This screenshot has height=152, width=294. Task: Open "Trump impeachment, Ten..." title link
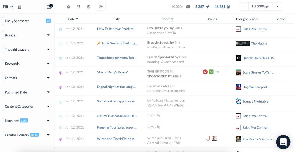click(x=117, y=58)
